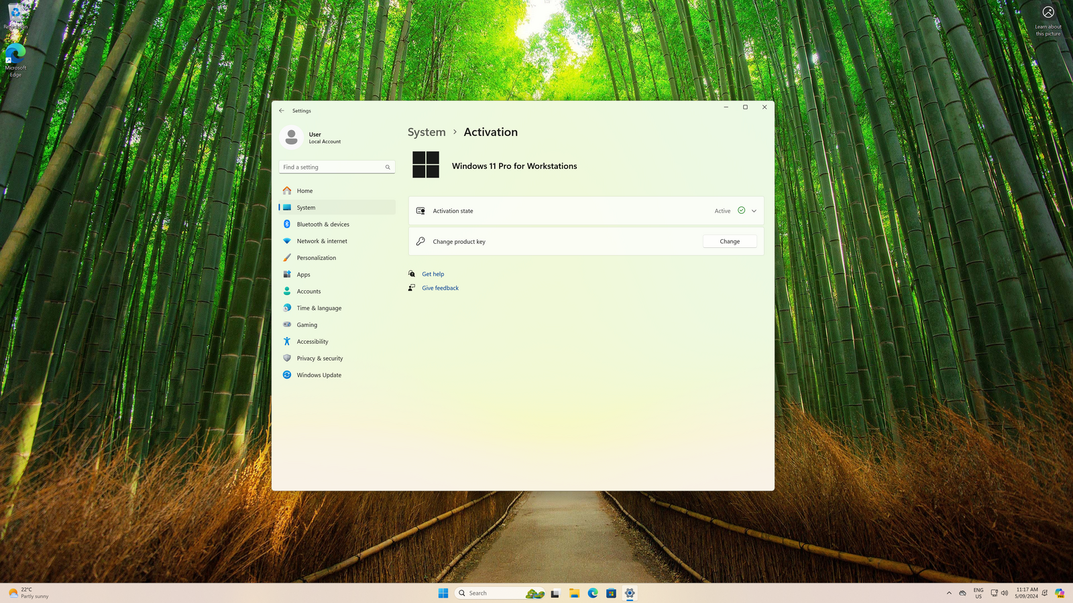The width and height of the screenshot is (1073, 603).
Task: Open Copilot from the taskbar corner
Action: (x=1060, y=593)
